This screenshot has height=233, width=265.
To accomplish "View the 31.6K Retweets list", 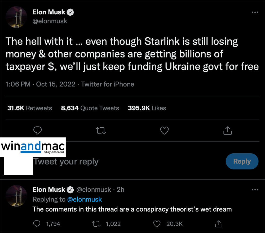I will 30,108.
